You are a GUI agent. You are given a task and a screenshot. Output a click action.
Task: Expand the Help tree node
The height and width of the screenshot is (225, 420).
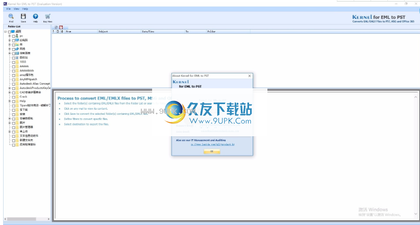[10, 101]
